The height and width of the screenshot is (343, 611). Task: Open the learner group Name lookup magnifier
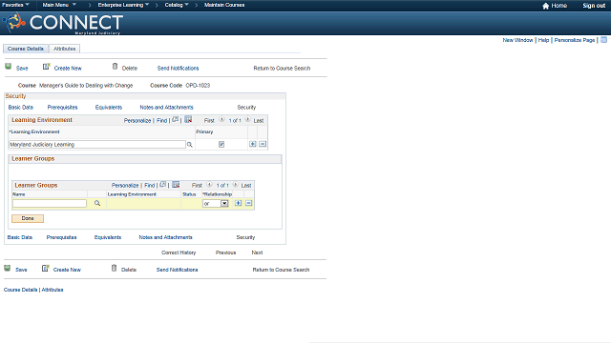coord(97,203)
